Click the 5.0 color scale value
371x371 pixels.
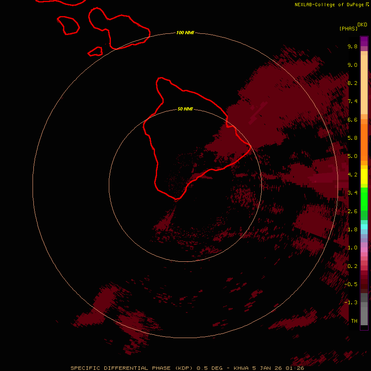[x=352, y=156]
